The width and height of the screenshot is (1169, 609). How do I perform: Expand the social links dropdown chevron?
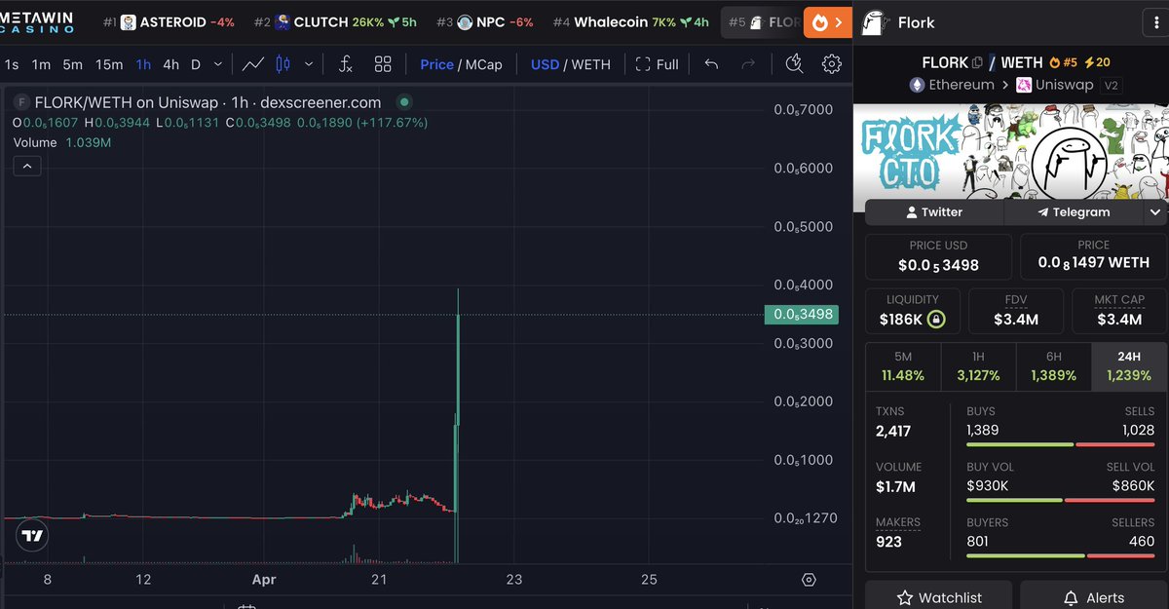tap(1155, 211)
